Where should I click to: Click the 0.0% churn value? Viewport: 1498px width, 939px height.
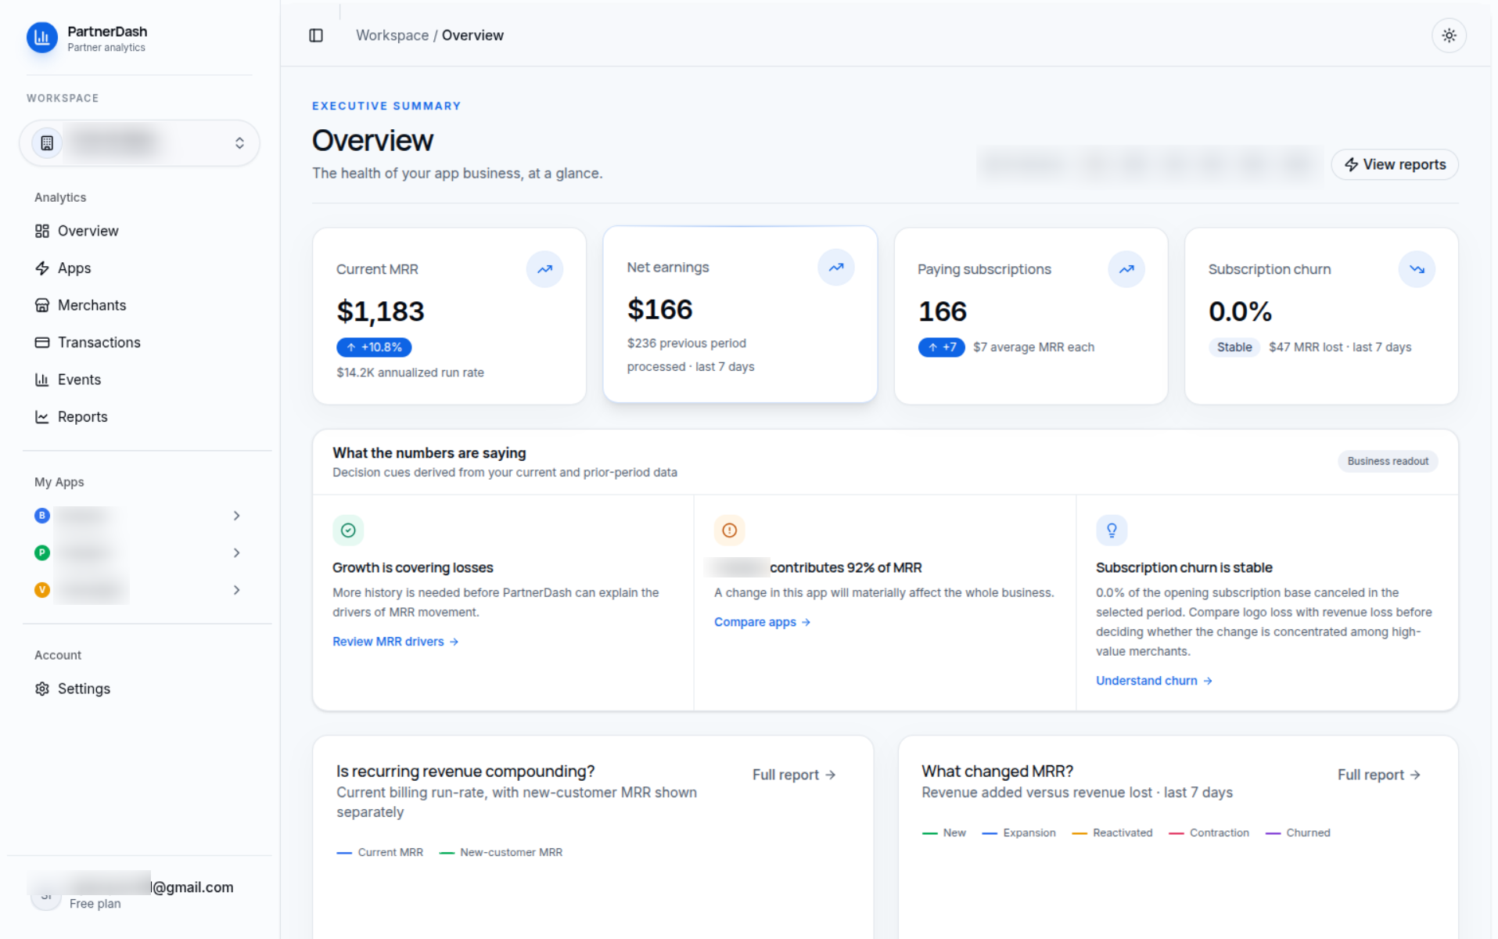click(1240, 311)
